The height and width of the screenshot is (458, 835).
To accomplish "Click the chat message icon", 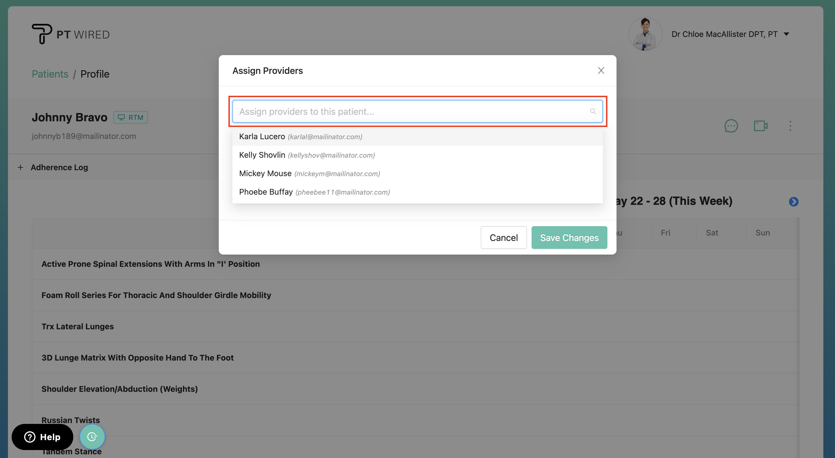I will point(731,126).
